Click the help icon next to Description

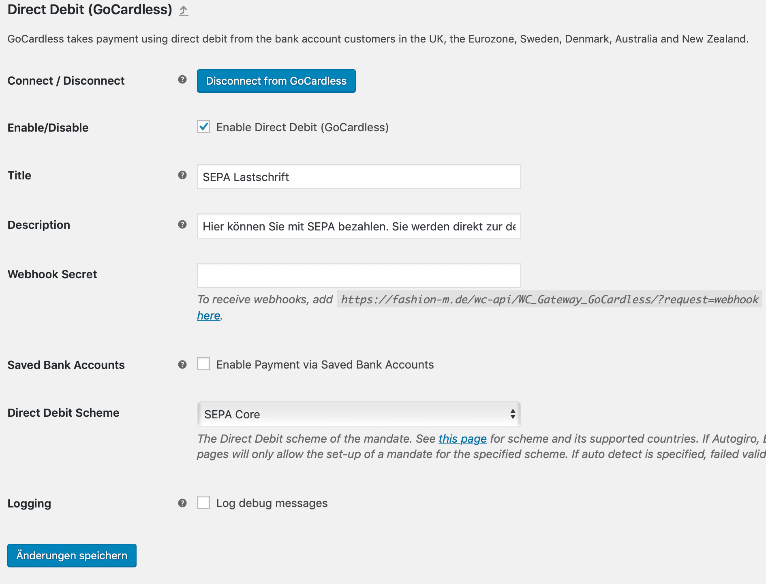pos(182,225)
